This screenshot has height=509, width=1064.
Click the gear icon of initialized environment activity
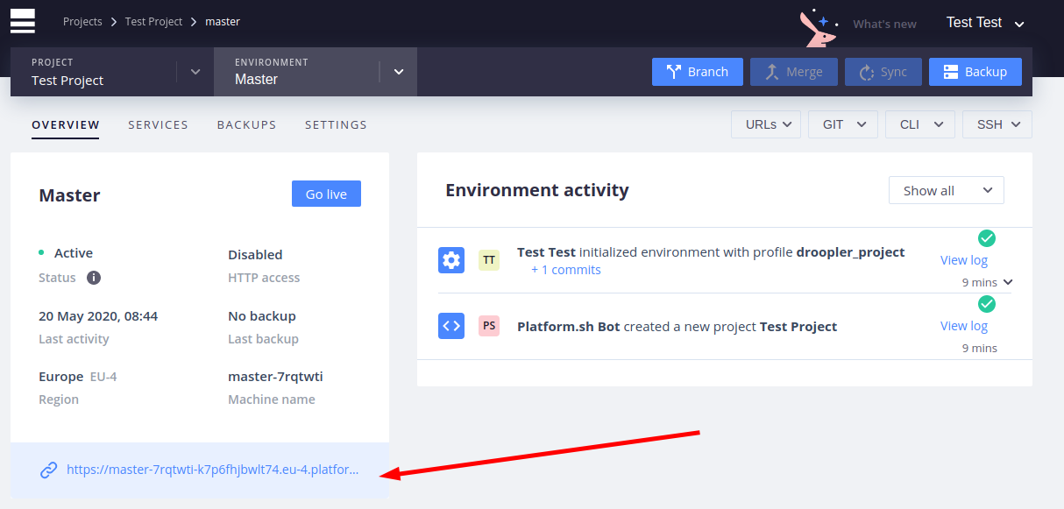[451, 259]
